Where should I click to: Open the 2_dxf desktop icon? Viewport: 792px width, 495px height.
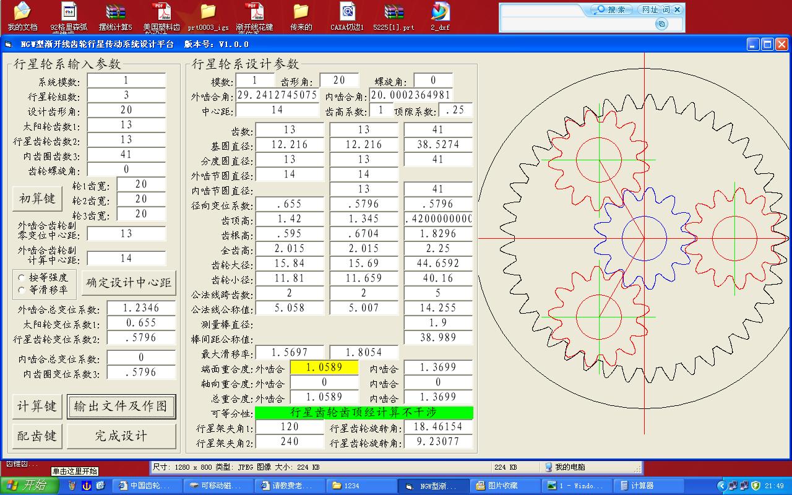[x=440, y=16]
